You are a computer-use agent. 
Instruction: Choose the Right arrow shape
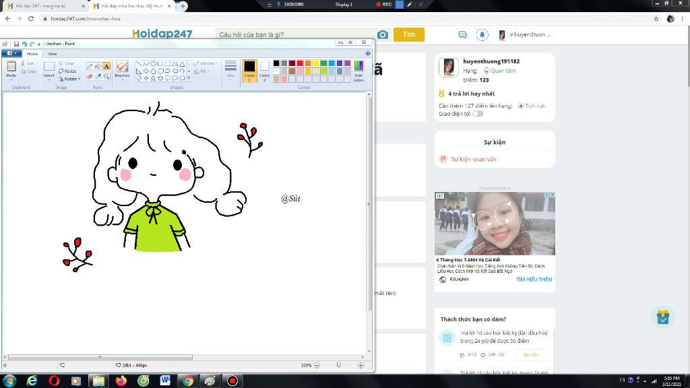[168, 71]
